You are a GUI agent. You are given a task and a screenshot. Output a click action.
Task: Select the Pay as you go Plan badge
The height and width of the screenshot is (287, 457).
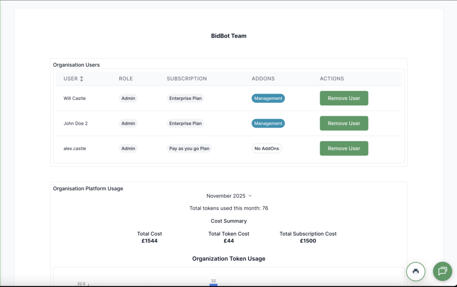click(189, 149)
